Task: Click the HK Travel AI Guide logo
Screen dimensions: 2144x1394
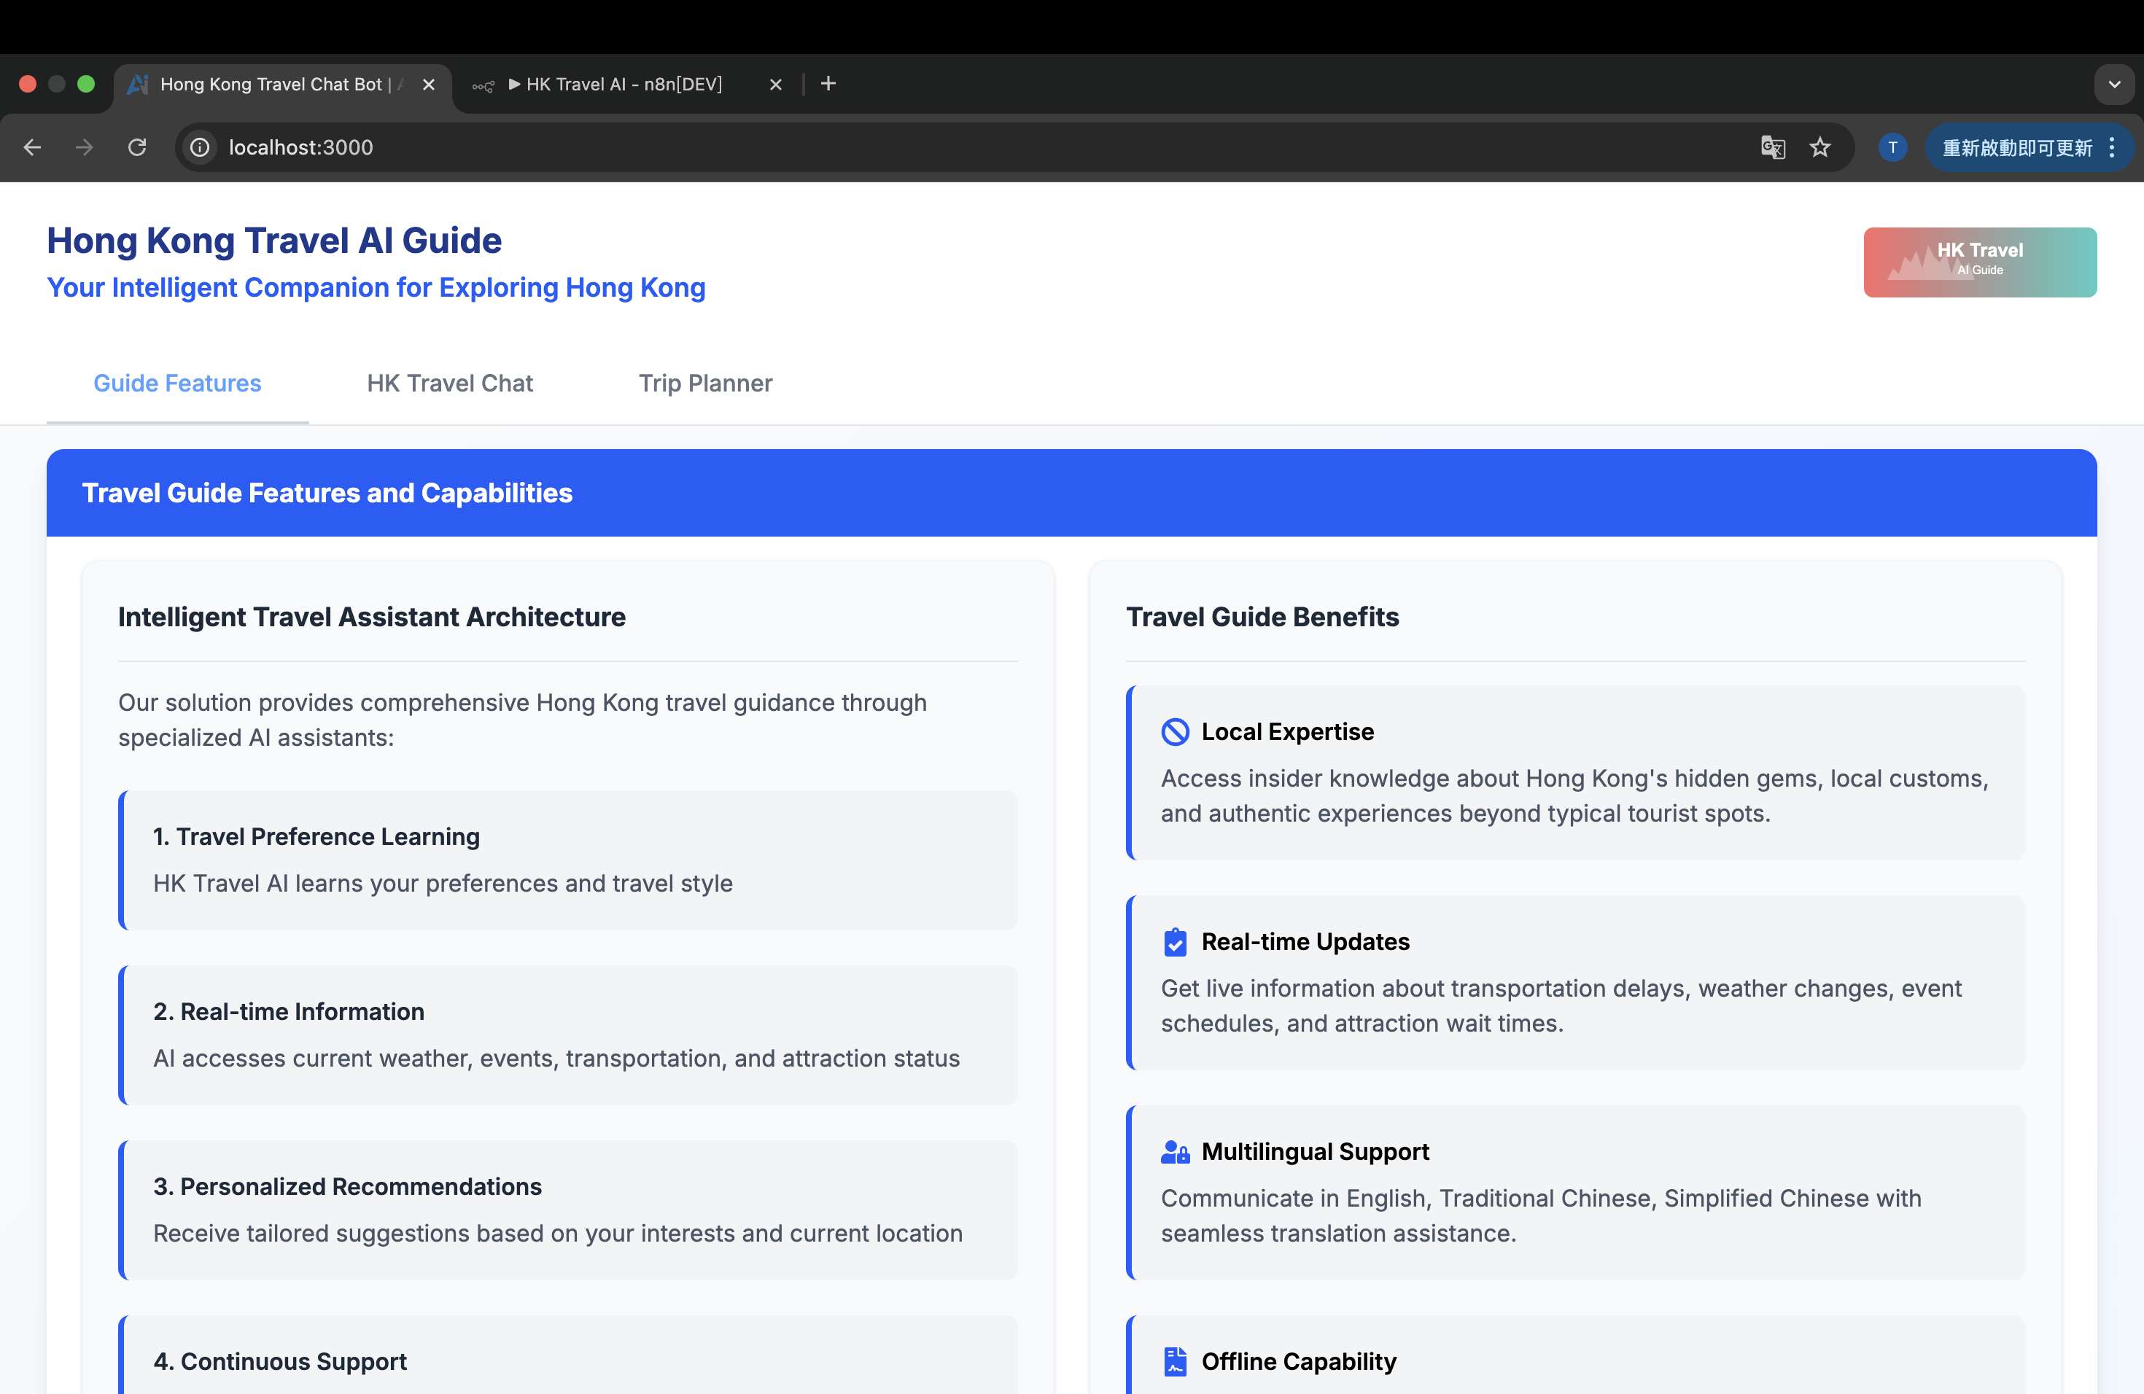Action: pyautogui.click(x=1979, y=262)
